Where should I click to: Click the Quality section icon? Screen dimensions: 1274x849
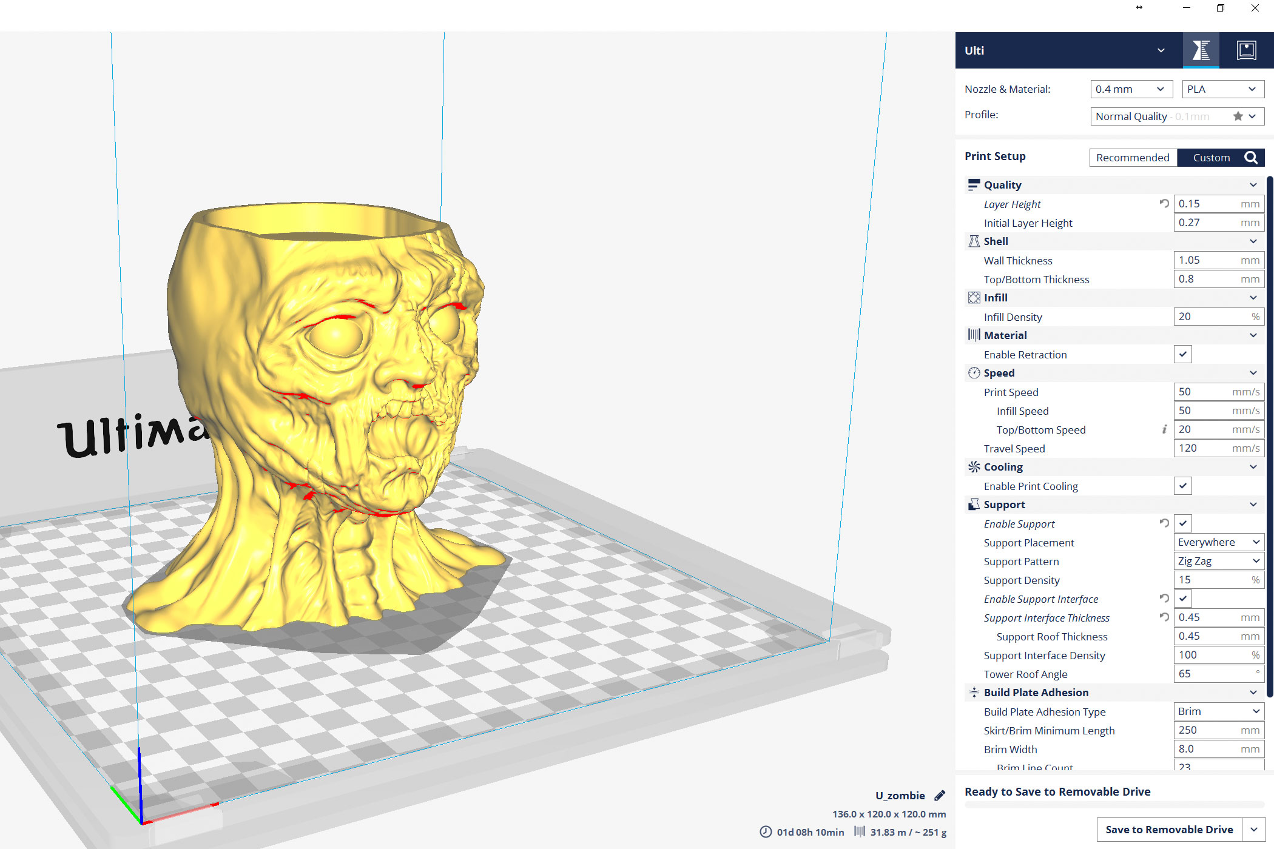(x=975, y=184)
